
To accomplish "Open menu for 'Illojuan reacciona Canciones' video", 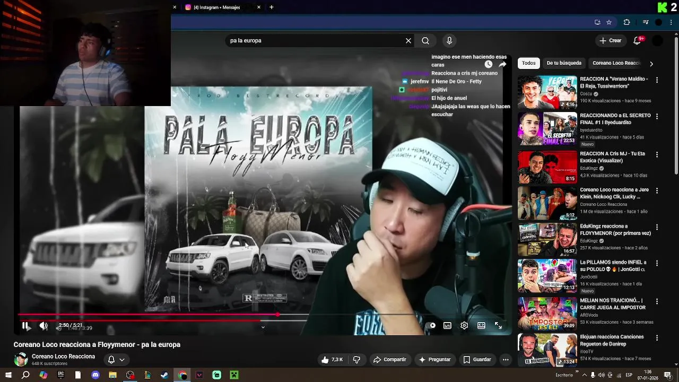I will (x=657, y=338).
